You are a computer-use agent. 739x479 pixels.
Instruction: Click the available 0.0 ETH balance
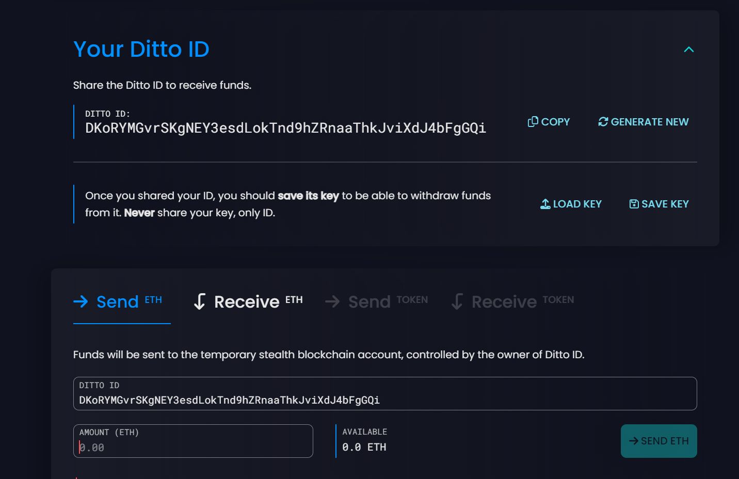point(364,447)
